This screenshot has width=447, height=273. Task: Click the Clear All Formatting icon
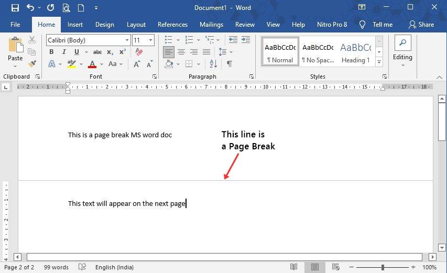tap(139, 52)
